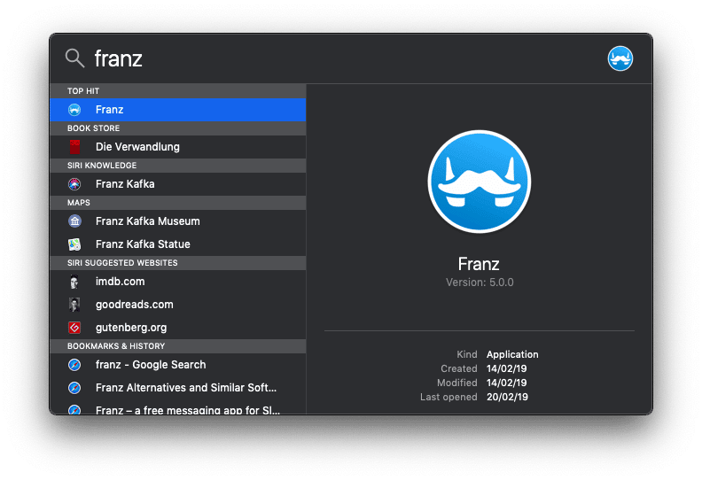
Task: Click the Siri icon beside Franz Kafka
Action: click(75, 184)
